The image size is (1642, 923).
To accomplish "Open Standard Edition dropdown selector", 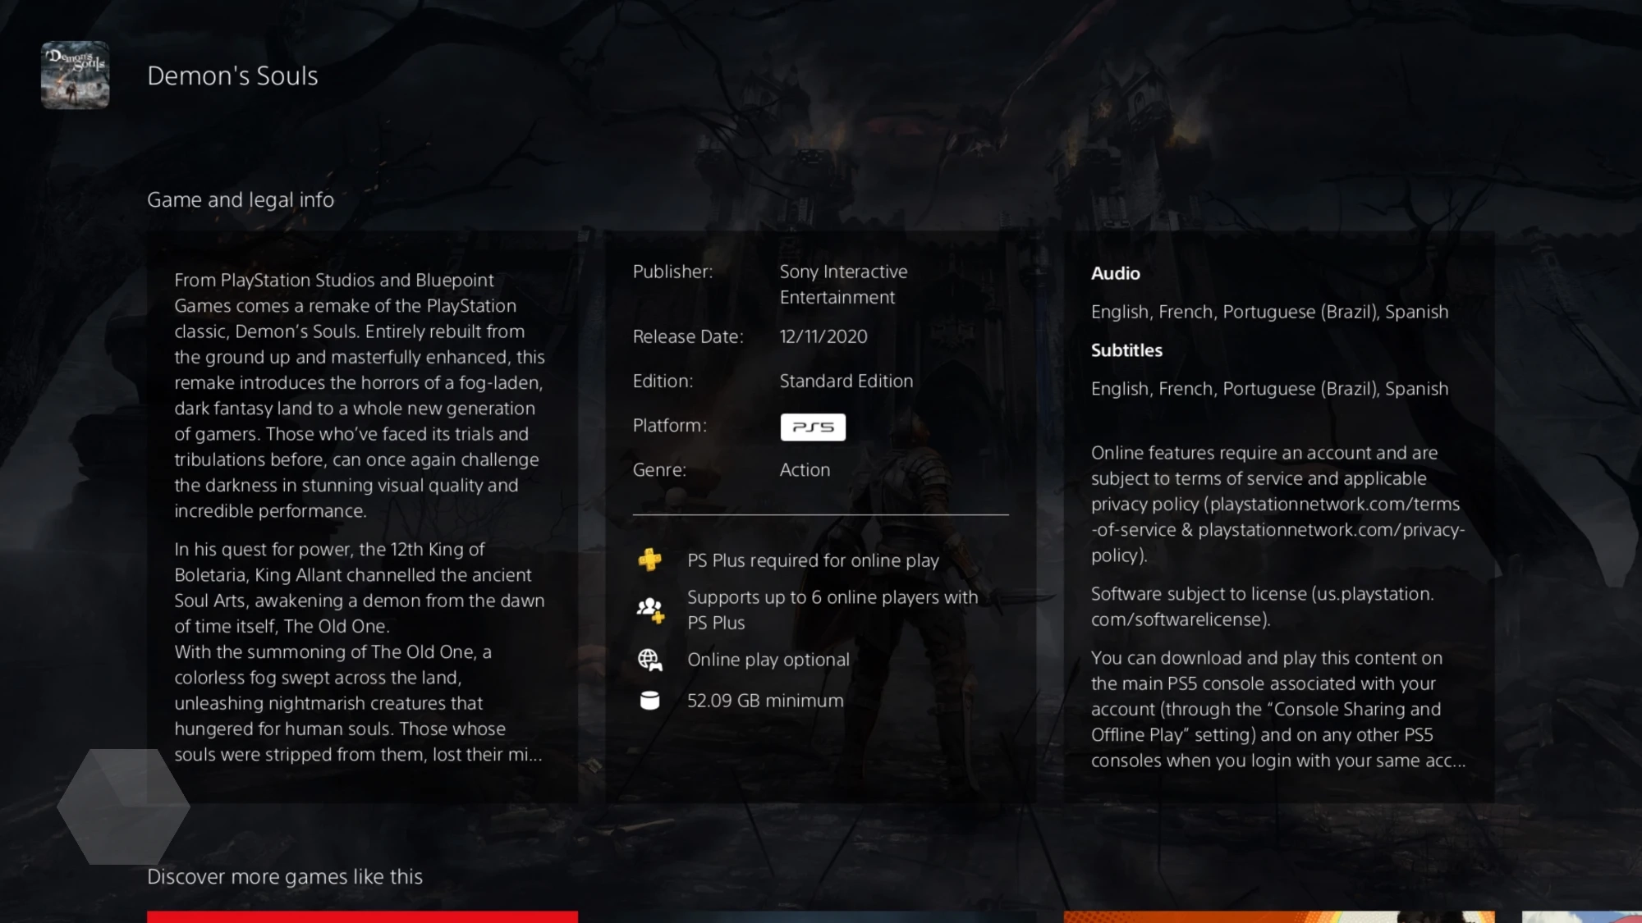I will pyautogui.click(x=846, y=381).
